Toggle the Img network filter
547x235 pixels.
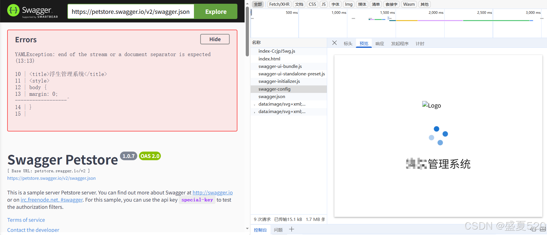[x=349, y=4]
